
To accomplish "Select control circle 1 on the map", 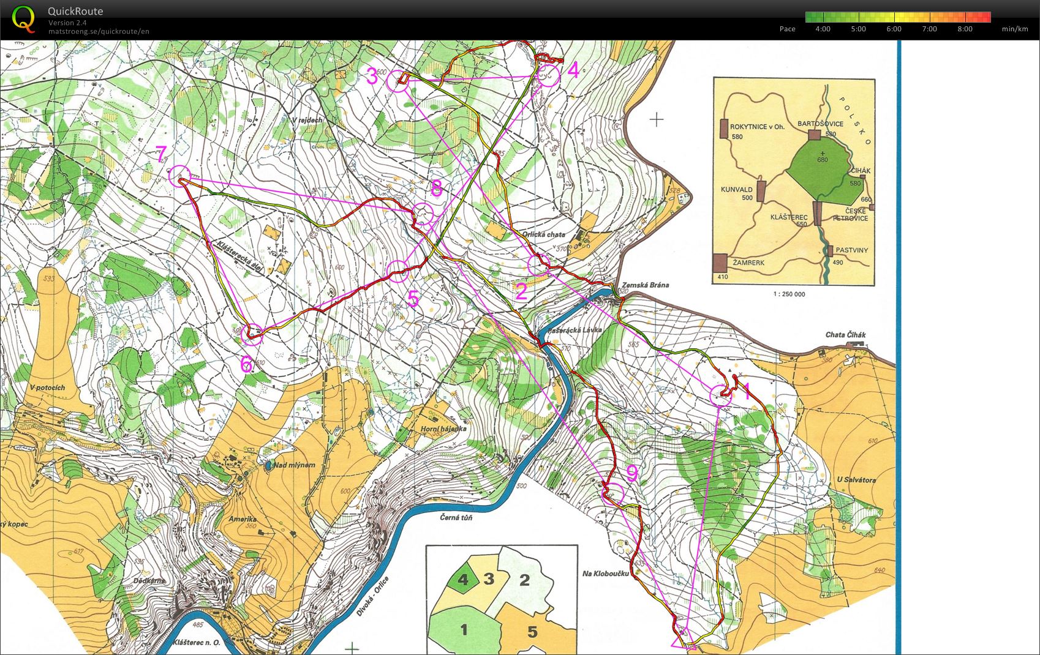I will [721, 396].
